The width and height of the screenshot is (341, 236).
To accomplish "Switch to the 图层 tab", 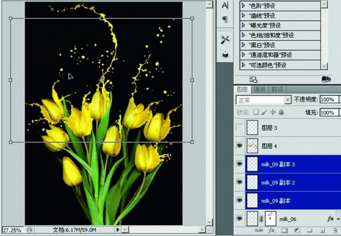I will pos(242,89).
